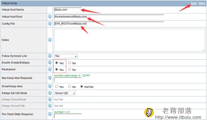The width and height of the screenshot is (207, 120).
Task: Click info icon for Virtual Host Root
Action: (x=50, y=17)
